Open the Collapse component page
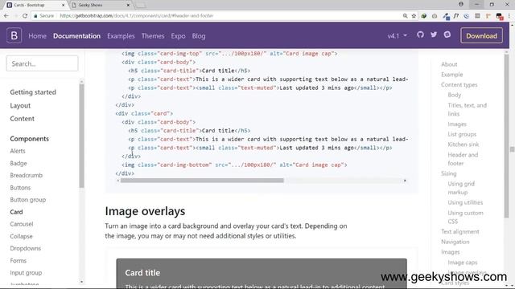 21,236
